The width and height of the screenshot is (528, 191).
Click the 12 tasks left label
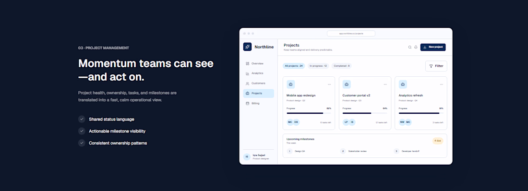(x=382, y=123)
